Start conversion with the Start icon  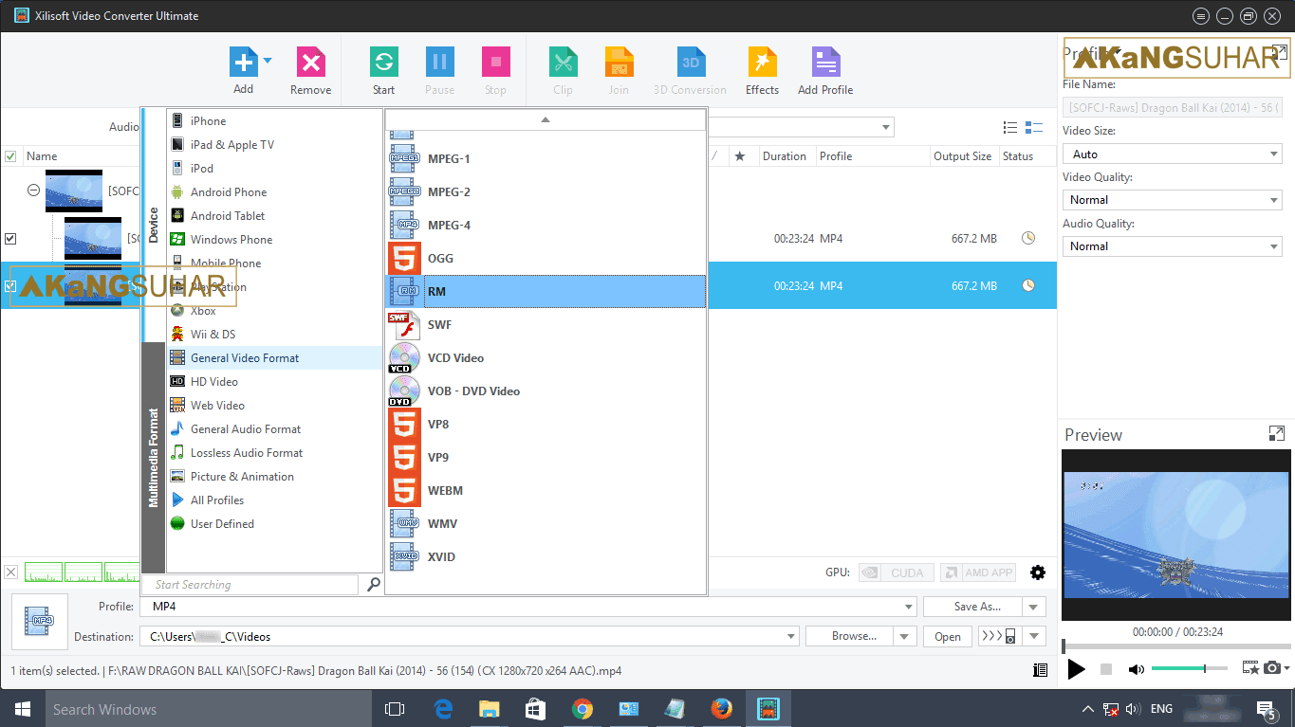tap(384, 63)
